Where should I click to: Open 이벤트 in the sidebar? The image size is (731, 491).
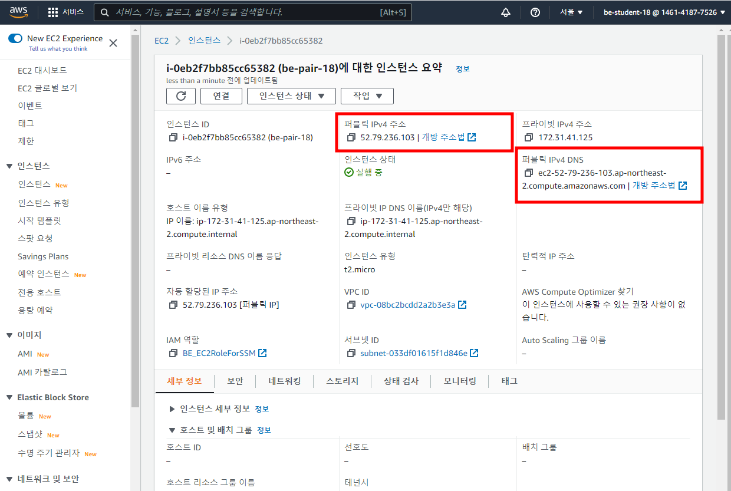pos(30,106)
